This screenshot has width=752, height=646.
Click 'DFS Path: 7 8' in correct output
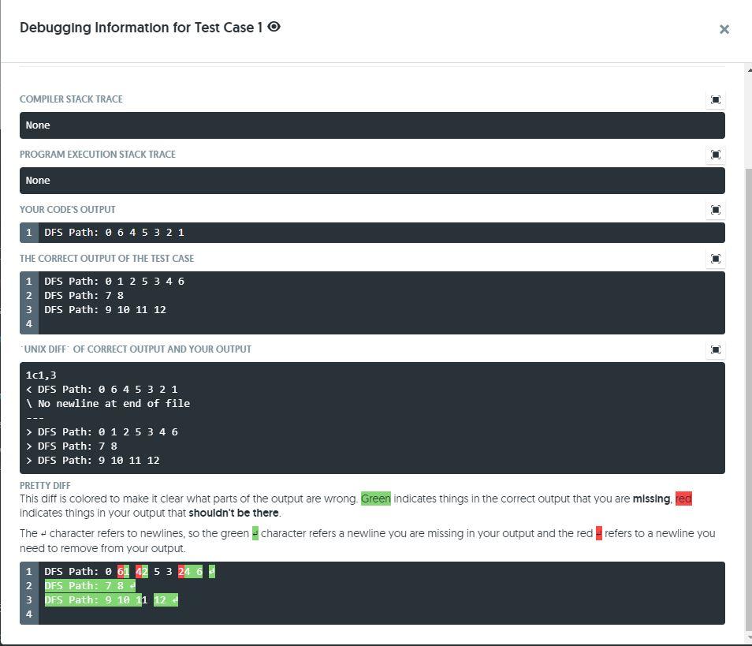[84, 296]
